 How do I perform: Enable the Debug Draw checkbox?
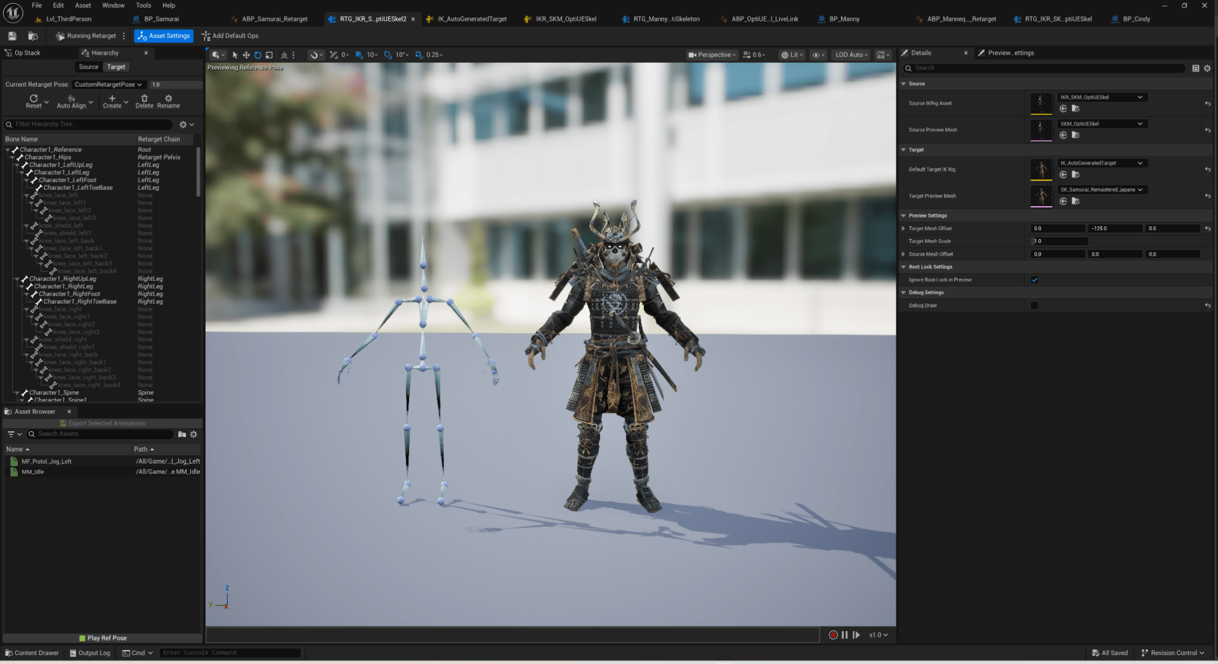click(x=1035, y=306)
